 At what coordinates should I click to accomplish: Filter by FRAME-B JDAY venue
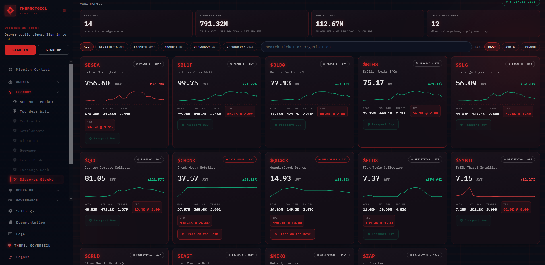[144, 47]
